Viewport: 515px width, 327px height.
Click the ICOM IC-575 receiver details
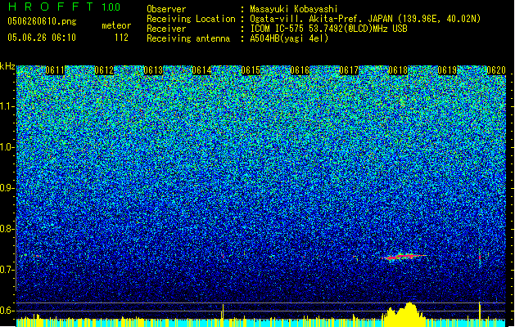click(328, 29)
